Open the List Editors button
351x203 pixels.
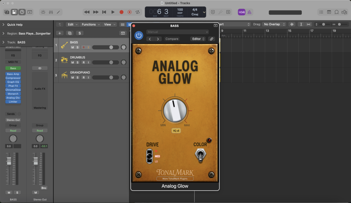click(321, 12)
